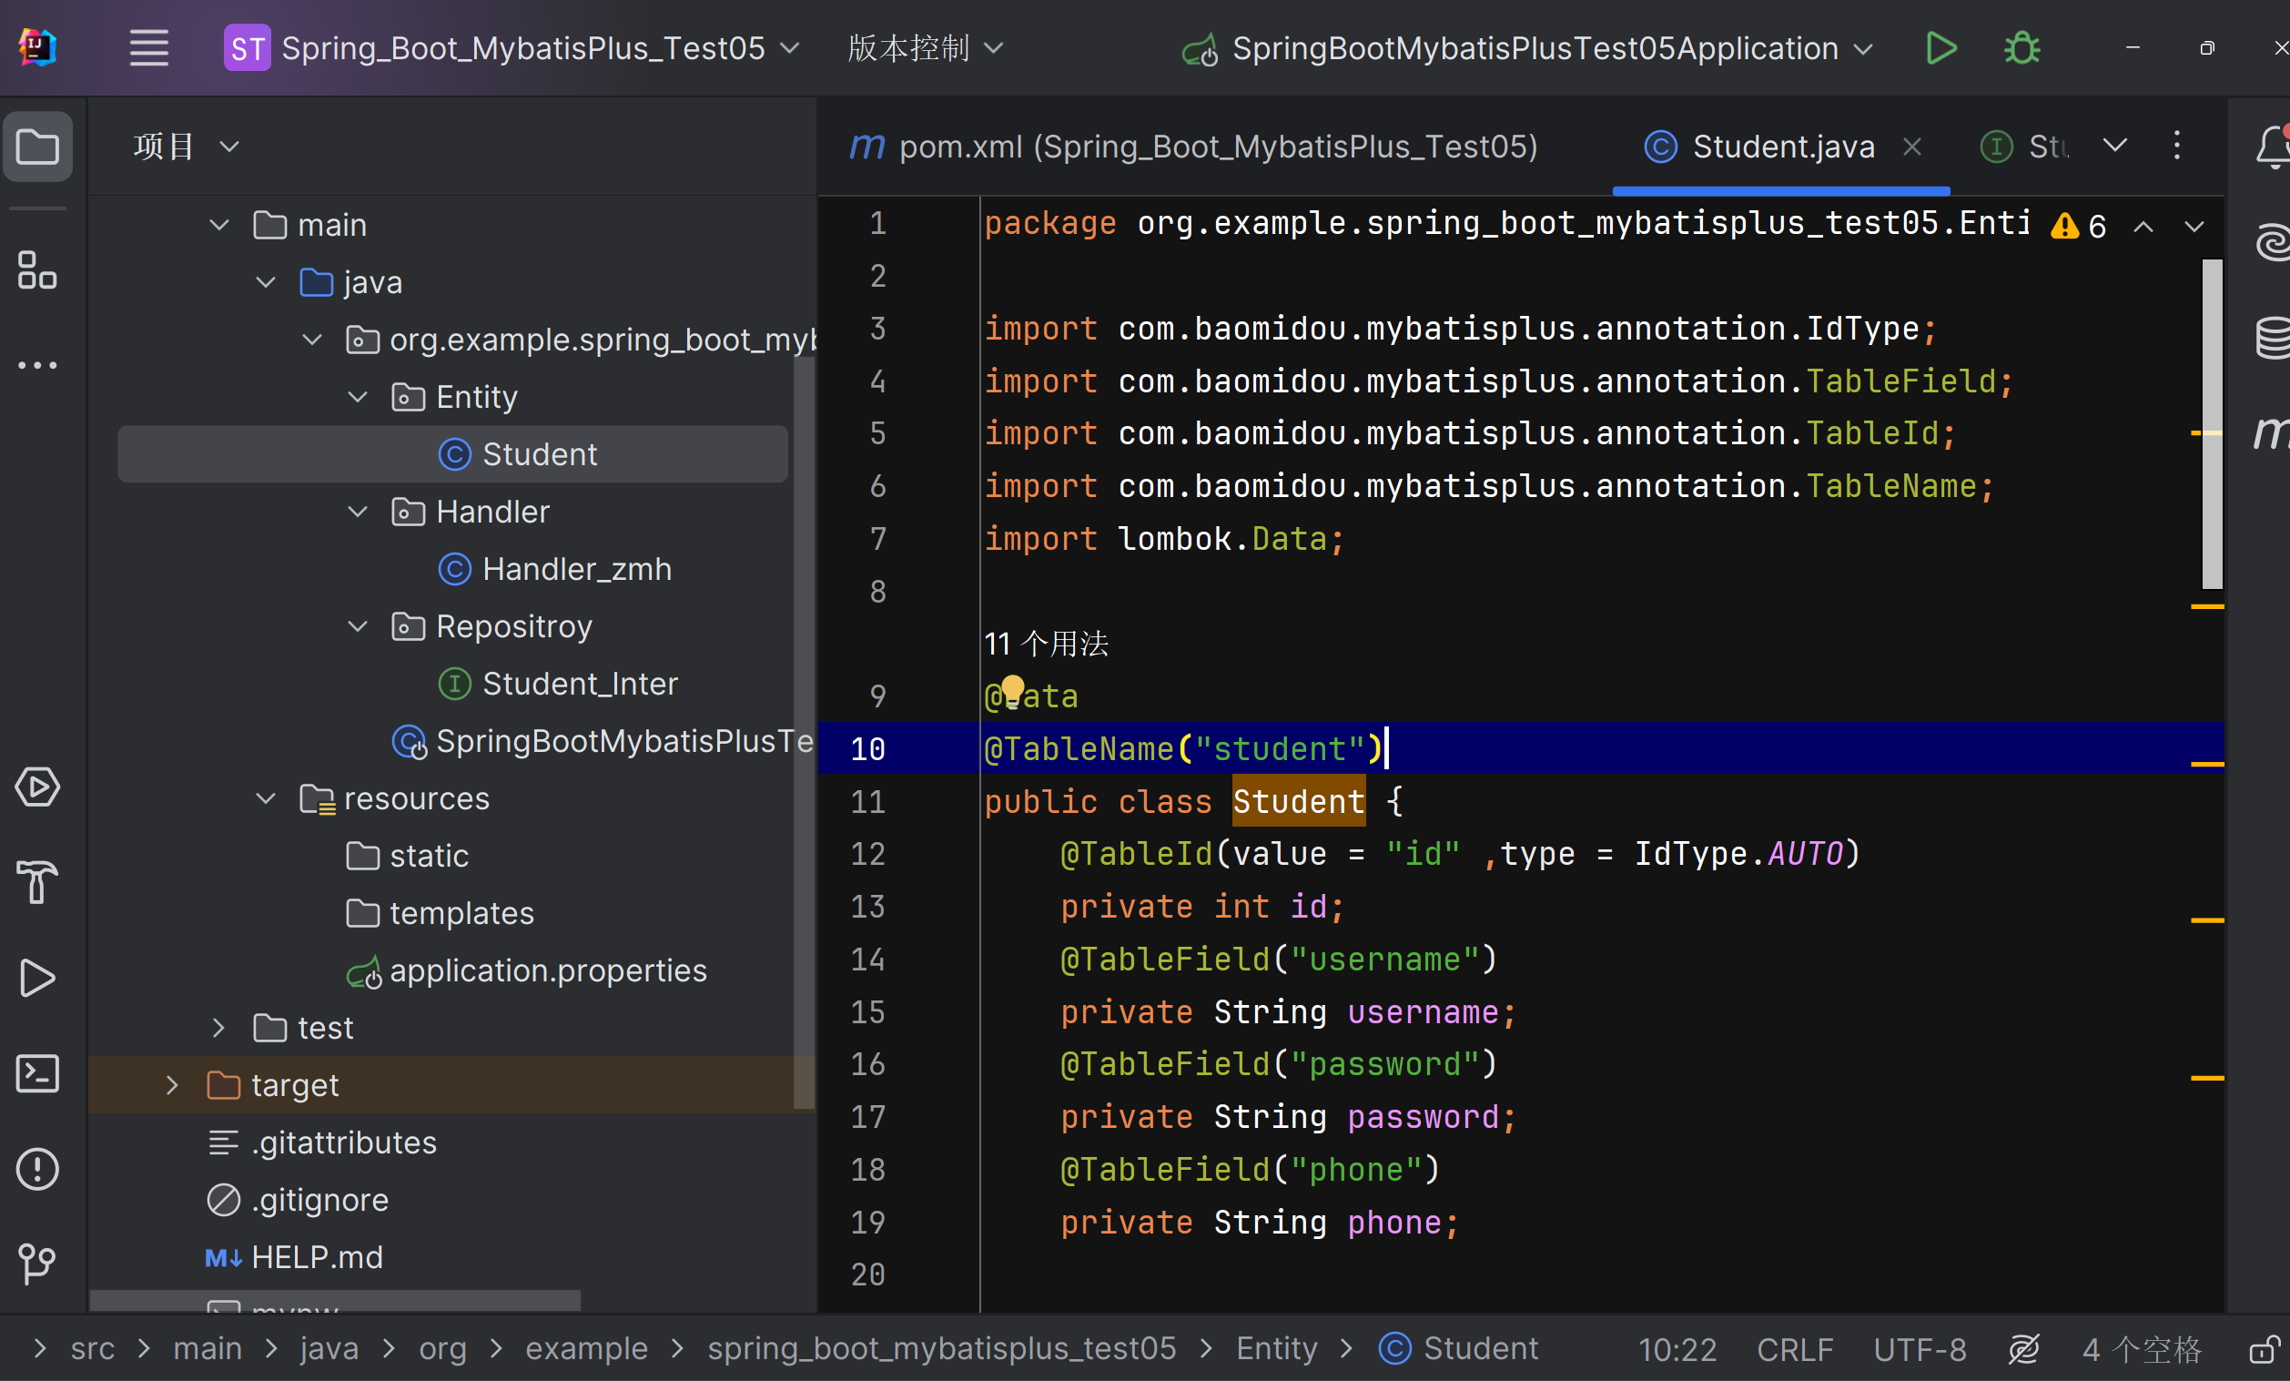This screenshot has height=1381, width=2290.
Task: Click the 11 个用法 usages link
Action: tap(1046, 644)
